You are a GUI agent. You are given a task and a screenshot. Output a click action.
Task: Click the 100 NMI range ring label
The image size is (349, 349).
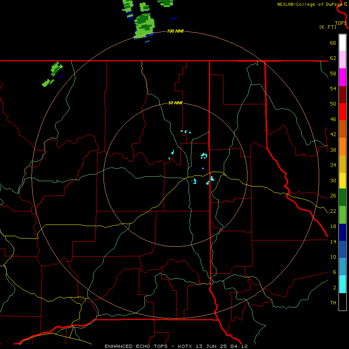pyautogui.click(x=175, y=31)
